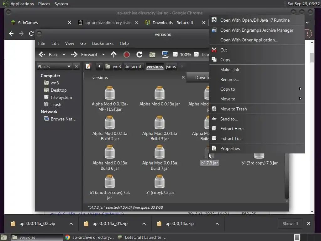Open File System in sidebar
This screenshot has height=241, width=321.
[61, 97]
